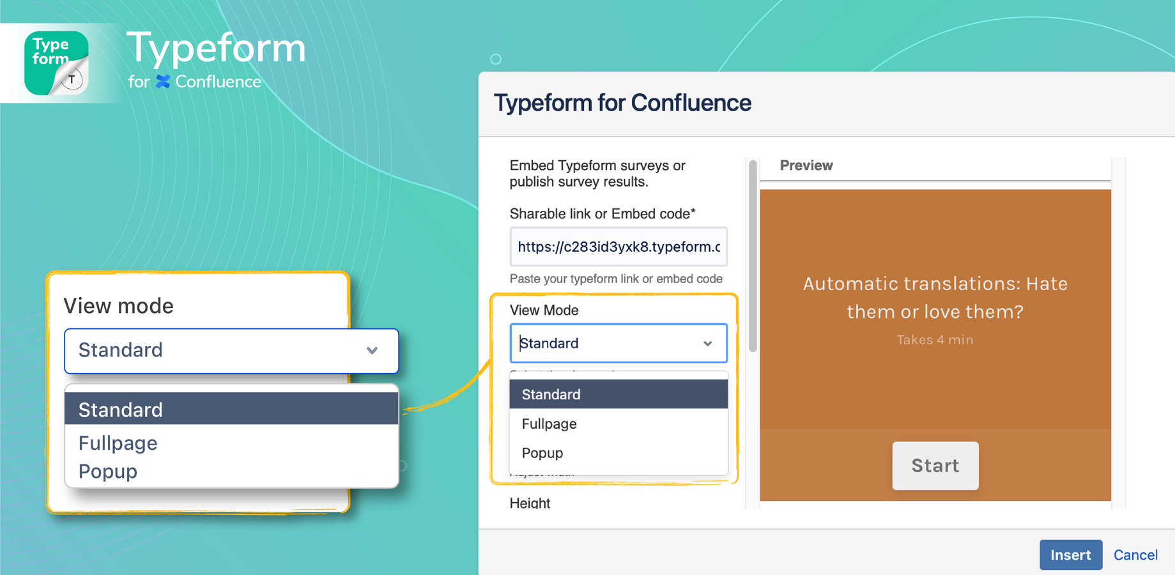Viewport: 1175px width, 575px height.
Task: Click the dialog's vertical scrollbar
Action: (x=753, y=256)
